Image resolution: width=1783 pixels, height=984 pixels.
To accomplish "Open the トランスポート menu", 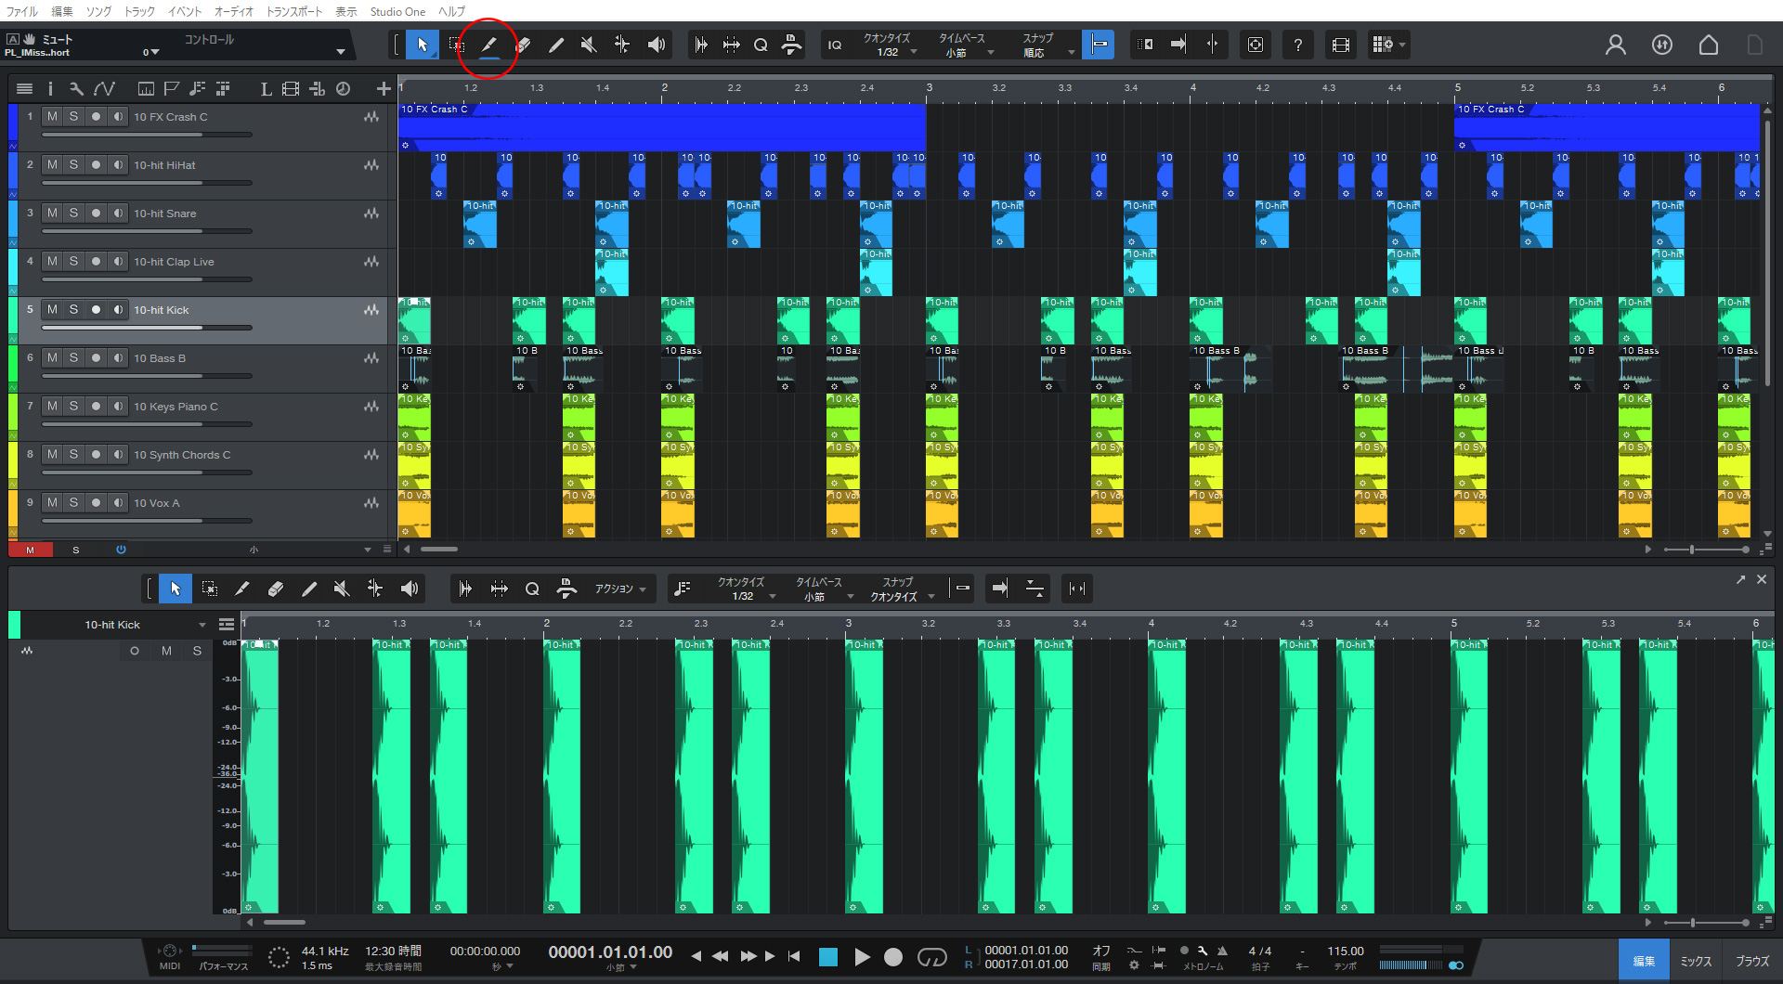I will click(x=294, y=11).
